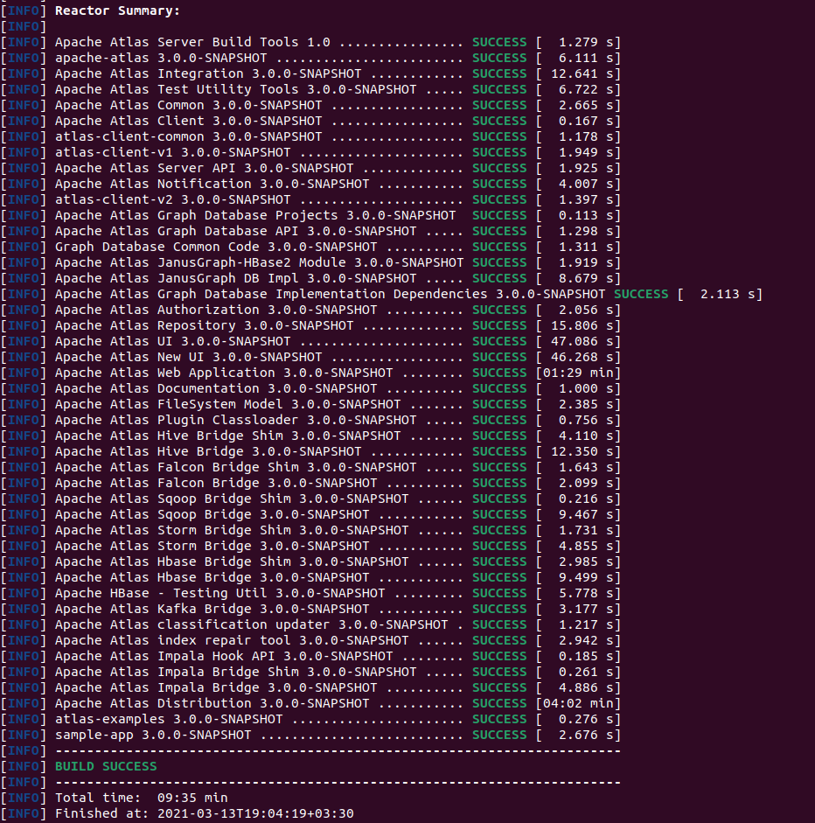Click 'Apache Atlas Graph Database Projects' line
The width and height of the screenshot is (815, 823).
point(255,215)
